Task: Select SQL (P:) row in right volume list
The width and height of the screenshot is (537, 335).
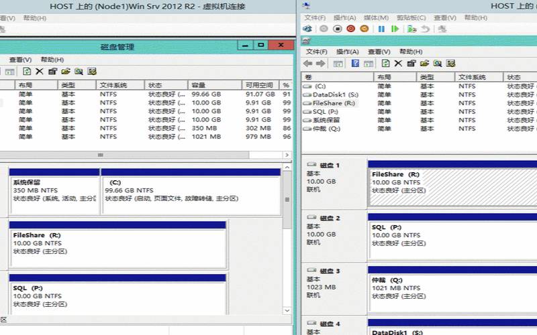Action: click(x=419, y=112)
